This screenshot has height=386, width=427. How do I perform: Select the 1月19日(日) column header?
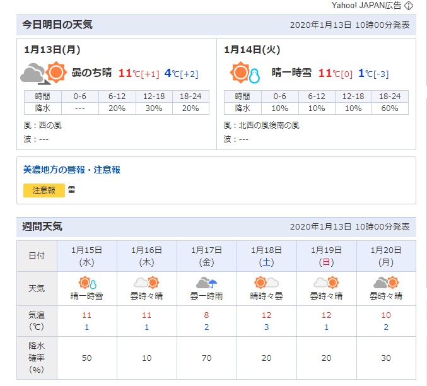(x=326, y=255)
